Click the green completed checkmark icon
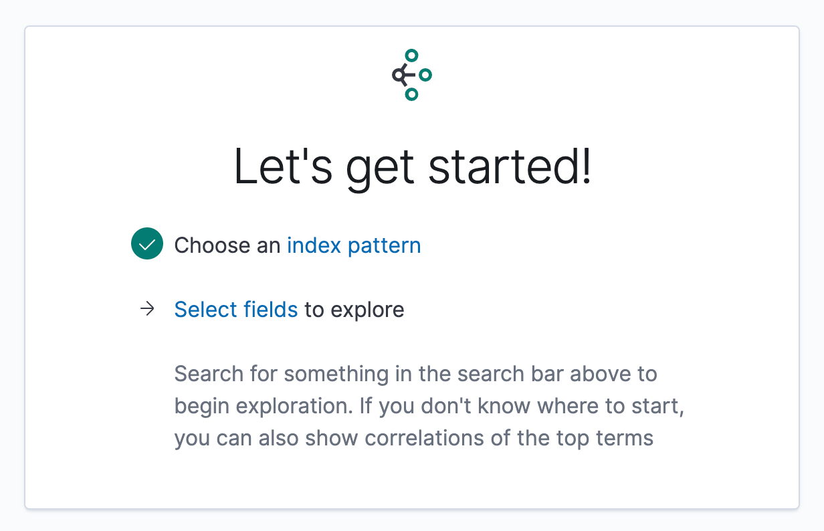Screen dimensions: 824x531 pos(147,244)
